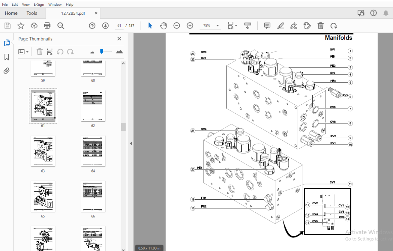This screenshot has width=393, height=251.
Task: Delete selected page in thumbnails panel
Action: coord(40,52)
